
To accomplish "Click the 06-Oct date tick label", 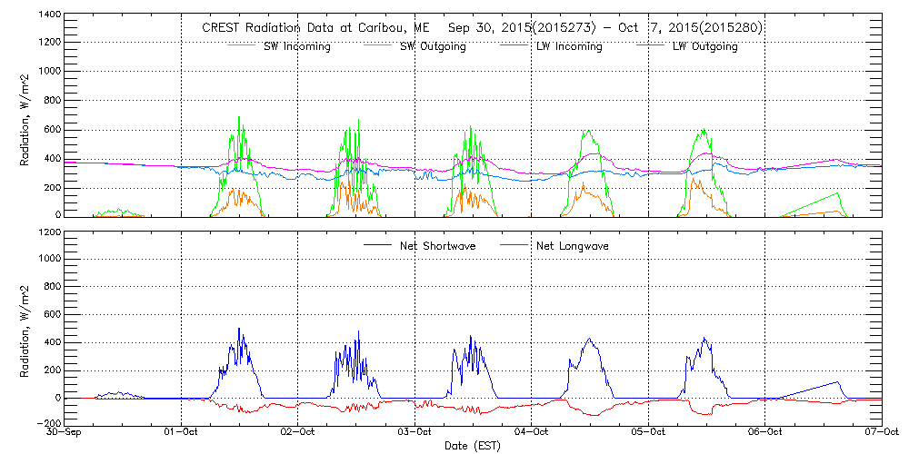I will tap(764, 433).
